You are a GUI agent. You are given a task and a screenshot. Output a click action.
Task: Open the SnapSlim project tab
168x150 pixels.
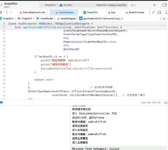point(91,12)
